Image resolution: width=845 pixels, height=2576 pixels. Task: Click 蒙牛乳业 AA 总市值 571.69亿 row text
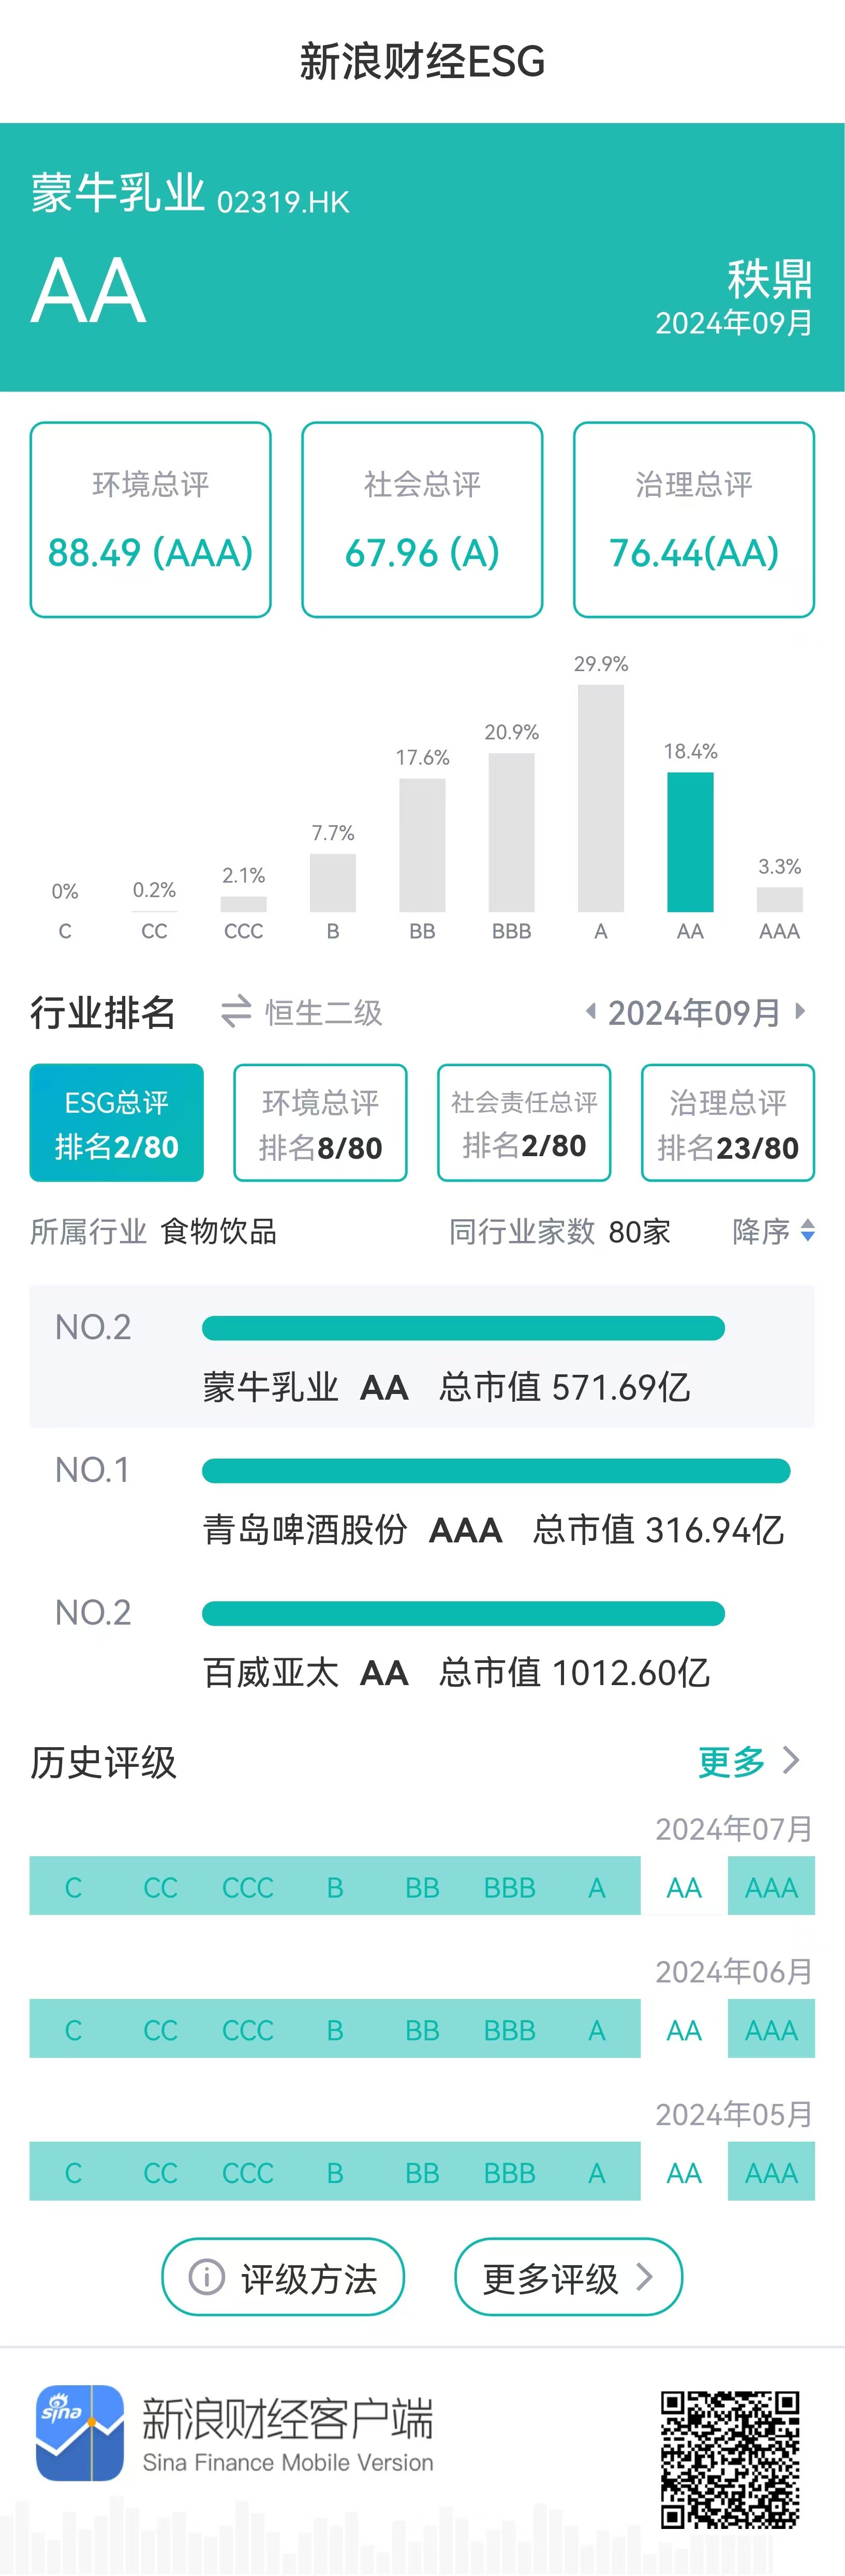click(447, 1387)
